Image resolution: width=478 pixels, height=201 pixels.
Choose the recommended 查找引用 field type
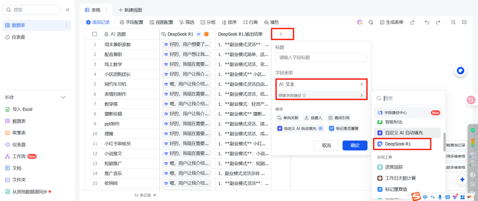[x=339, y=118]
